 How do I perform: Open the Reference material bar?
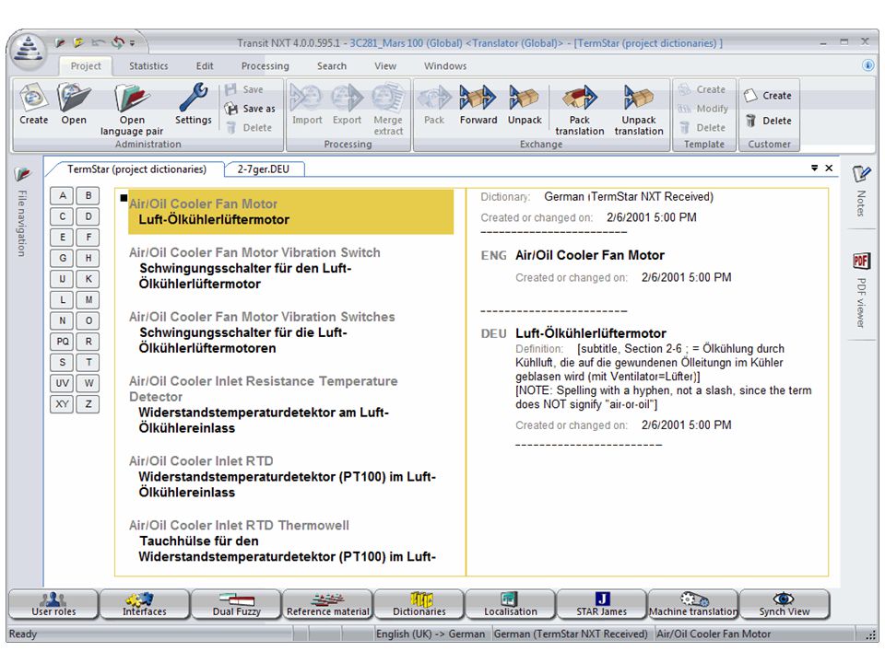(327, 604)
